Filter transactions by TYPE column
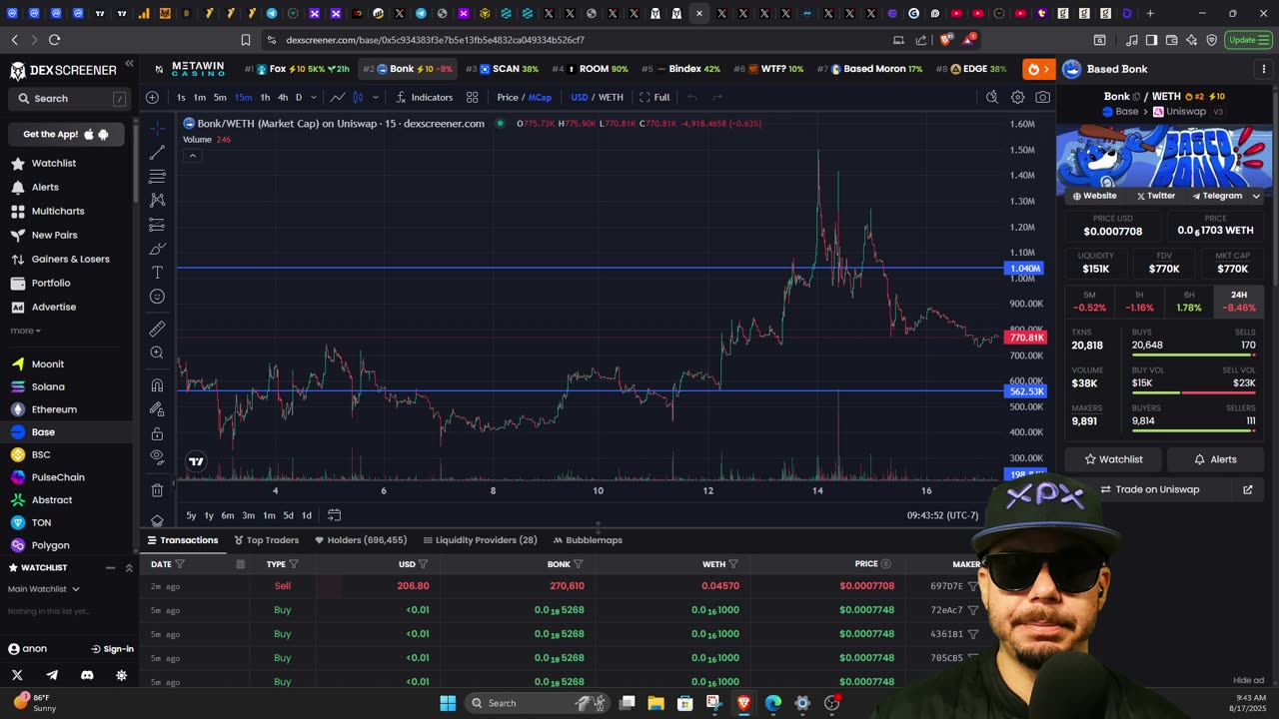The height and width of the screenshot is (719, 1279). [293, 564]
